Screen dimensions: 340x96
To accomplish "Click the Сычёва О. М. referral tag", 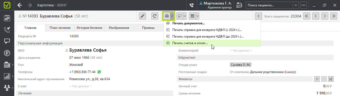I will point(240,65).
